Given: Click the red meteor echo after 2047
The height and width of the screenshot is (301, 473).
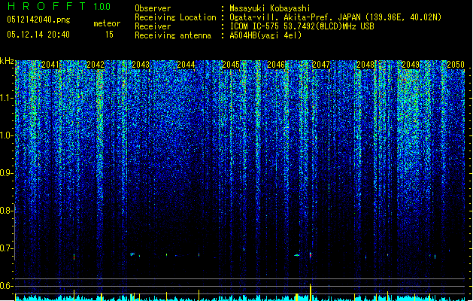Looking at the screenshot, I should (310, 255).
